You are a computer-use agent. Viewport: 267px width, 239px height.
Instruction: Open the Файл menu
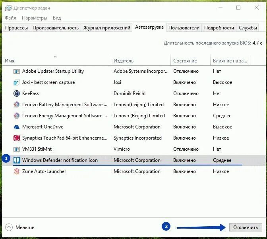pyautogui.click(x=10, y=18)
